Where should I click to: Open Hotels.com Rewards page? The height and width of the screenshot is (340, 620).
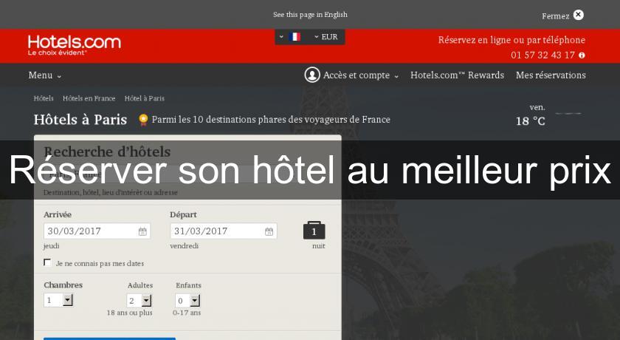457,75
